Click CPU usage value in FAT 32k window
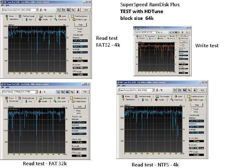 point(79,156)
